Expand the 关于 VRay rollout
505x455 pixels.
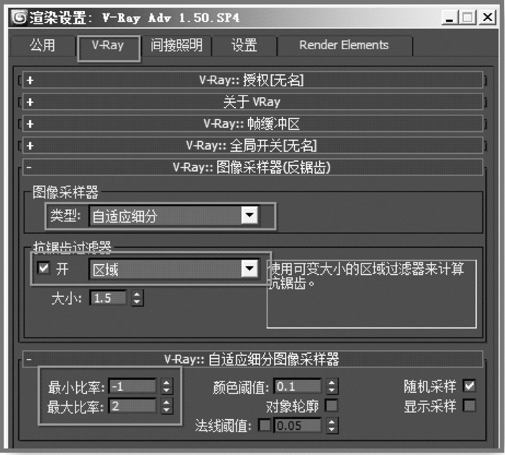point(252,102)
